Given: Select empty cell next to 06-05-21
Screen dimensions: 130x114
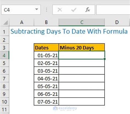Looking at the screenshot, I should [82, 94].
